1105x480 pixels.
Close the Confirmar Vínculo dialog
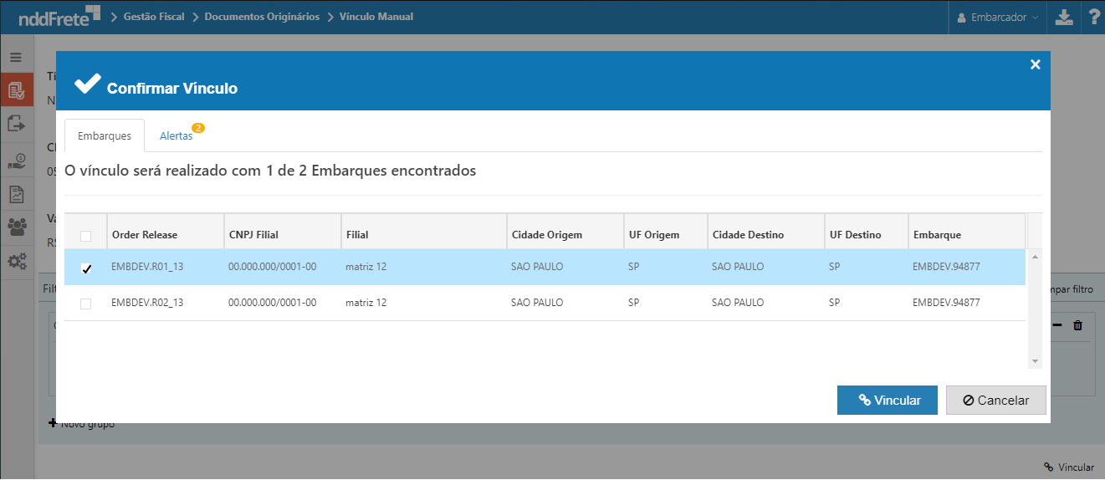[1035, 64]
